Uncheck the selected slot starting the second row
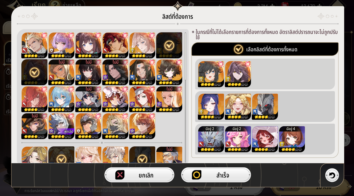 (x=34, y=72)
